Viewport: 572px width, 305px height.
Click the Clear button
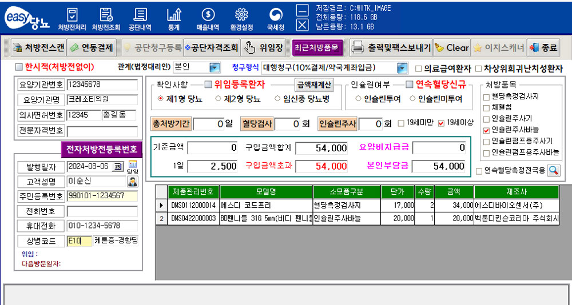point(452,48)
